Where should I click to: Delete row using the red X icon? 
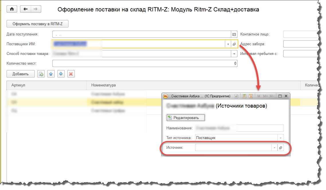click(71, 74)
